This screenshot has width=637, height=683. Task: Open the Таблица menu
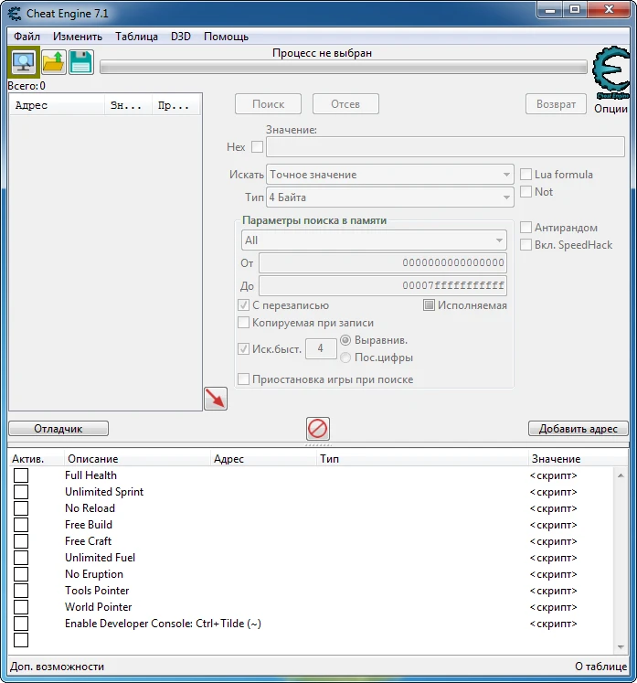[x=136, y=37]
